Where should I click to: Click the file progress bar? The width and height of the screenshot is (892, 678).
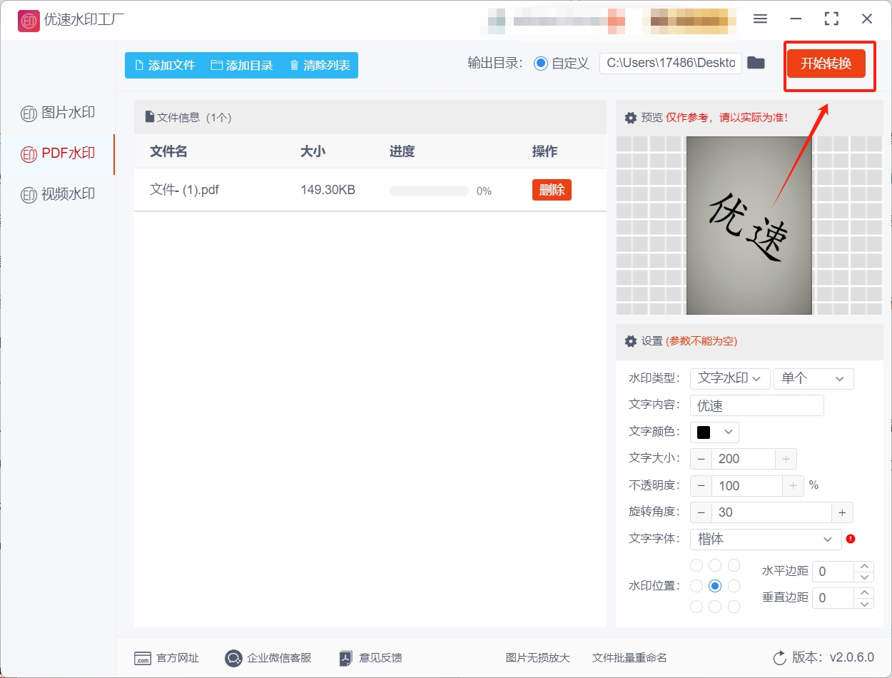click(x=429, y=191)
